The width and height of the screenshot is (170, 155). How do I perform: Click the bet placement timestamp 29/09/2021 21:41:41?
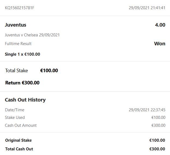tap(147, 8)
